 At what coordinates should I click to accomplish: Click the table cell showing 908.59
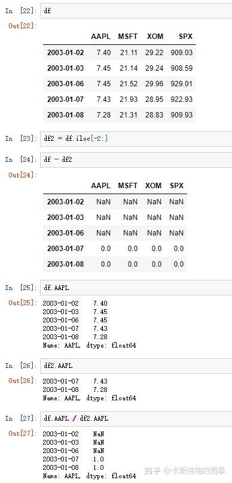[x=182, y=68]
